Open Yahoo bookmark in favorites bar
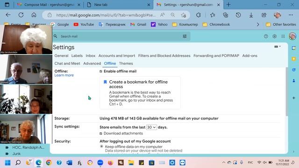Screen dimensions: 299x168 tap(159, 24)
